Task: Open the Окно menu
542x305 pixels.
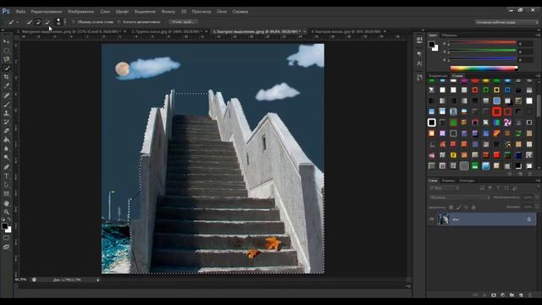Action: coord(222,11)
